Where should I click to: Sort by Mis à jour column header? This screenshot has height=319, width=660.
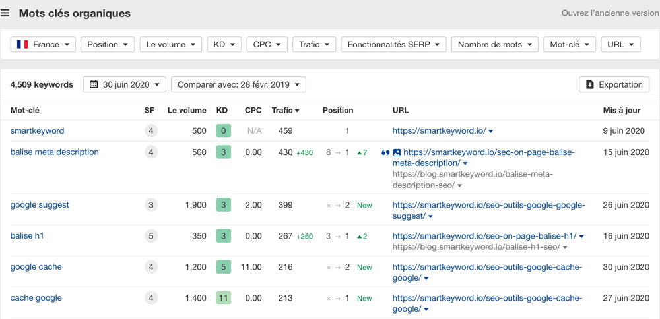pyautogui.click(x=622, y=111)
